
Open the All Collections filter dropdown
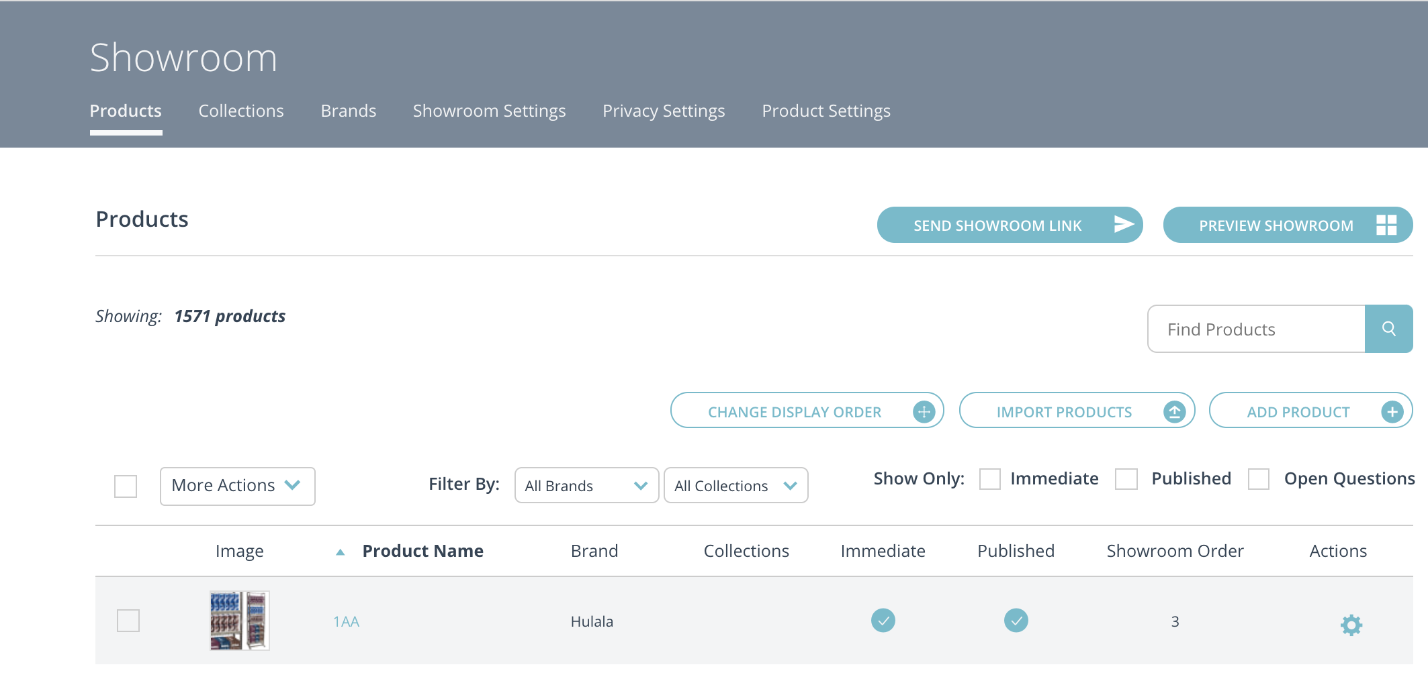coord(735,485)
